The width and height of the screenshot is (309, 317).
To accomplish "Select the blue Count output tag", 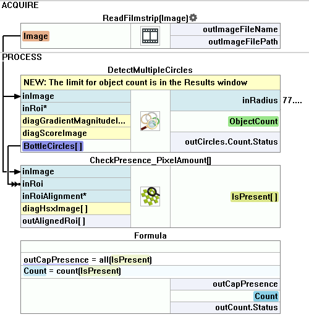I will coord(266,296).
